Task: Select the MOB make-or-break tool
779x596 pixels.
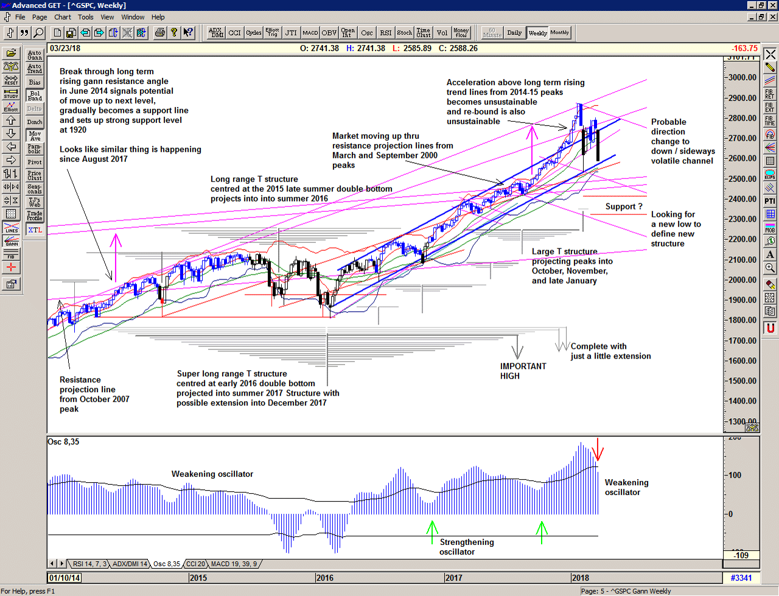Action: coord(770,228)
